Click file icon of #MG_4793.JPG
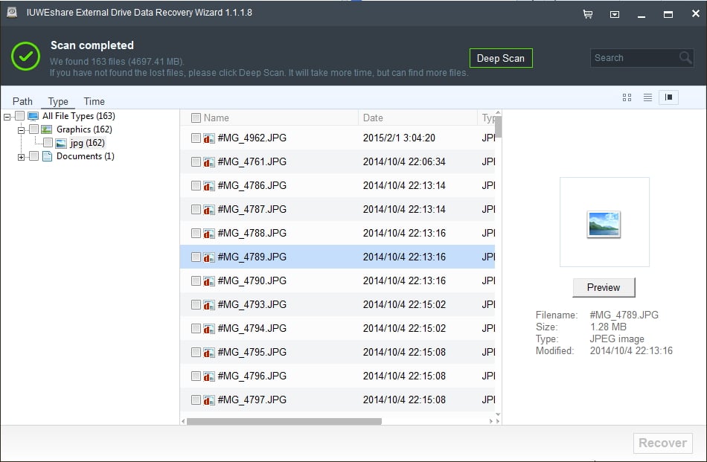 [209, 305]
